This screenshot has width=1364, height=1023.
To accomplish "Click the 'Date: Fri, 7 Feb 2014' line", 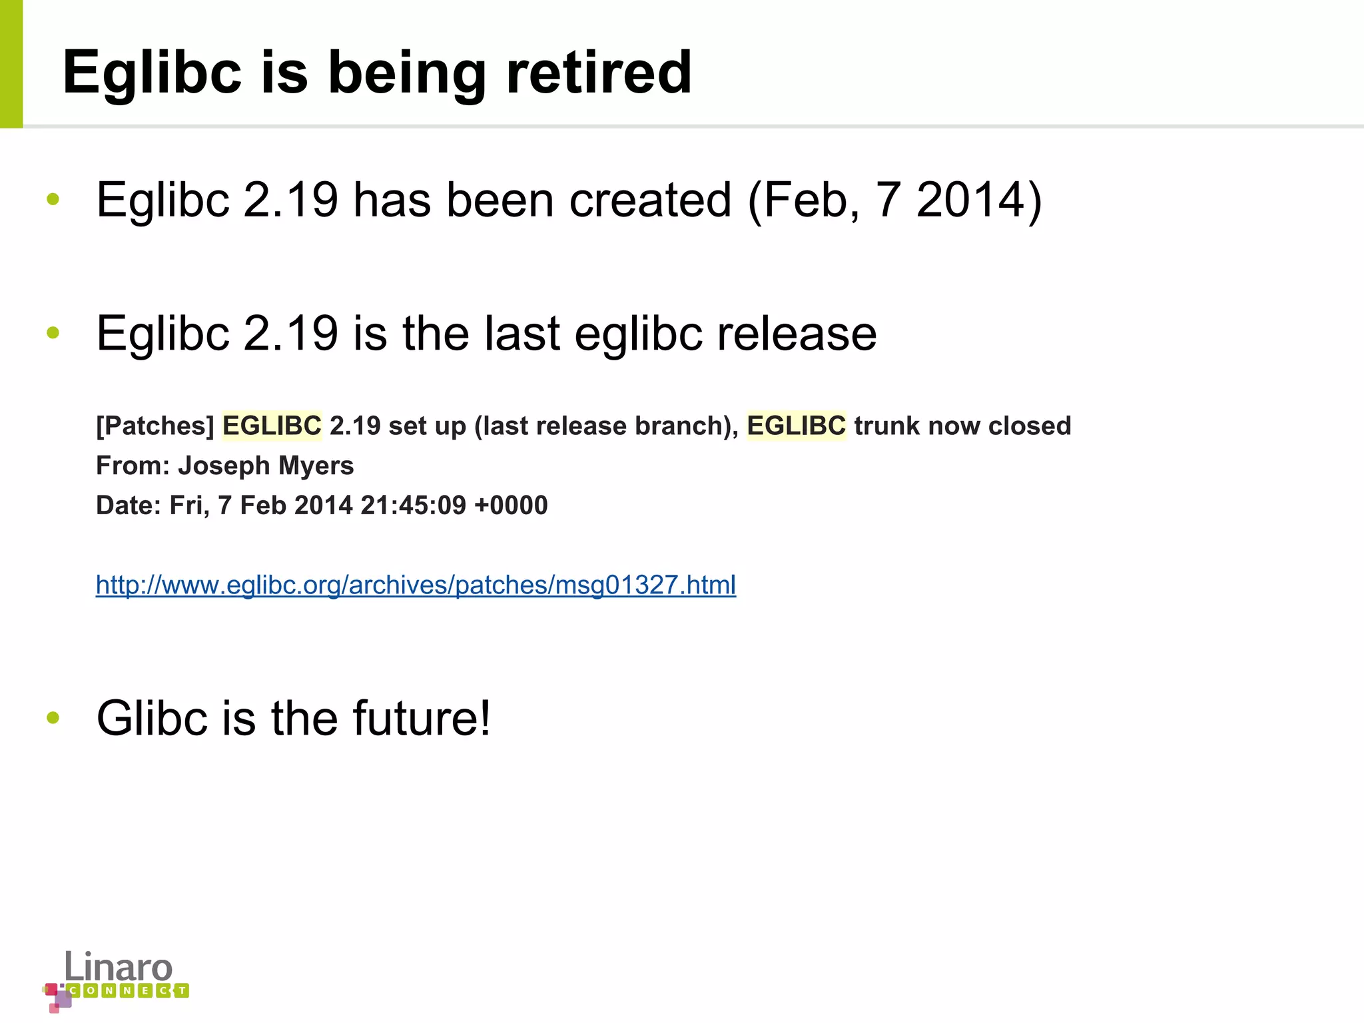I will pyautogui.click(x=322, y=506).
